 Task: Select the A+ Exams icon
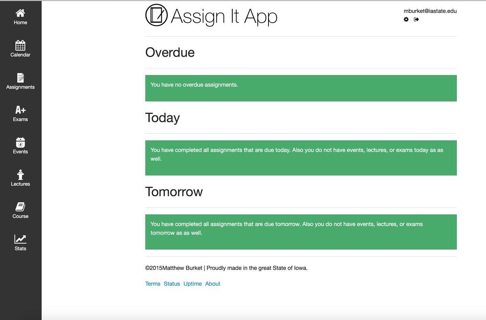click(20, 110)
